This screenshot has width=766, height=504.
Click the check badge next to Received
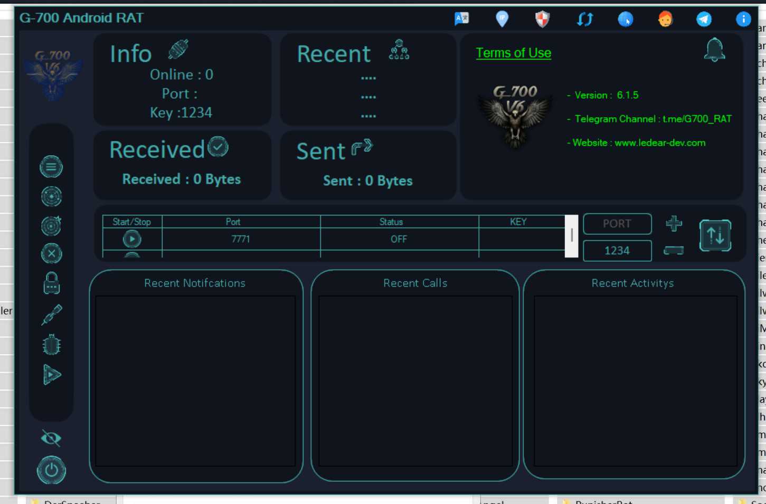point(218,147)
